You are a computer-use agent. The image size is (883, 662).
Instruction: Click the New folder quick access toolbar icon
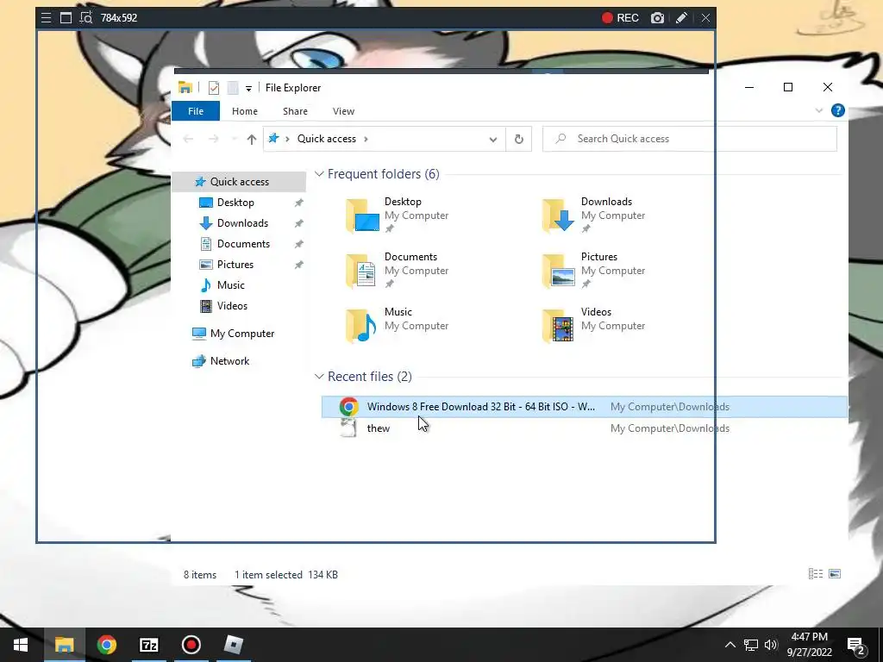(x=233, y=88)
